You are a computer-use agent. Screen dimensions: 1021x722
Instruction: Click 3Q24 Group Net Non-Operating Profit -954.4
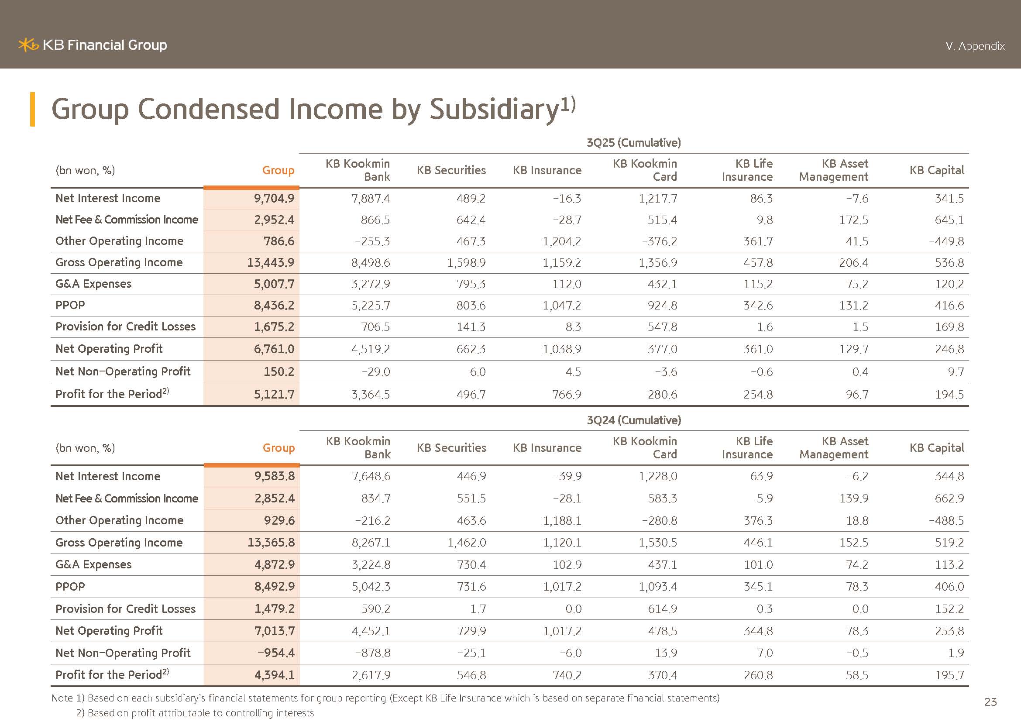tap(276, 653)
